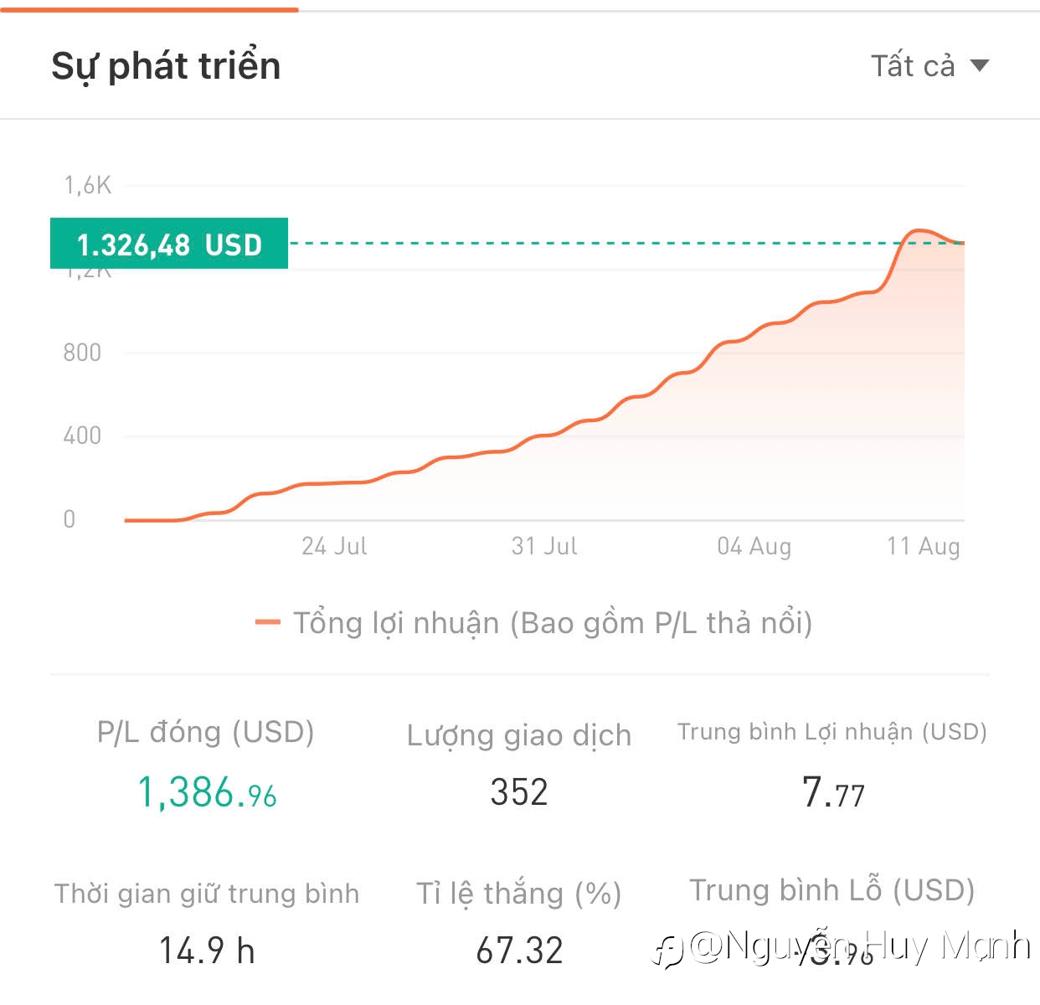This screenshot has height=1005, width=1040.
Task: Click the dropdown arrow next to 'Tất cả'
Action: click(979, 65)
